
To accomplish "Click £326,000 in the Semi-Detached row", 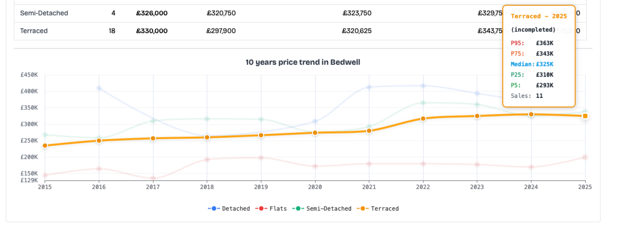I will click(x=152, y=13).
